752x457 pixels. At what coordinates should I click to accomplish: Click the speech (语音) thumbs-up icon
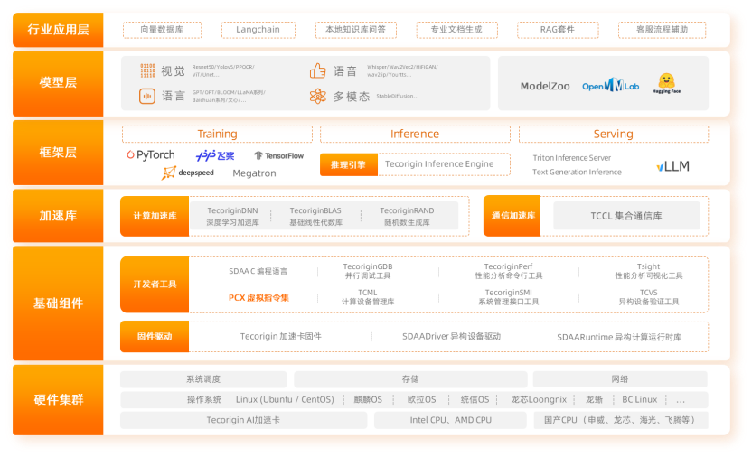(317, 70)
